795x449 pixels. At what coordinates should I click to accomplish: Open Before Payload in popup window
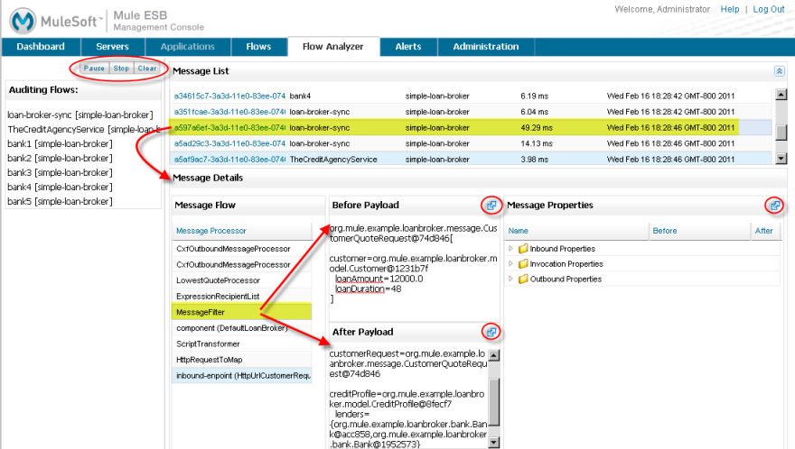(491, 206)
